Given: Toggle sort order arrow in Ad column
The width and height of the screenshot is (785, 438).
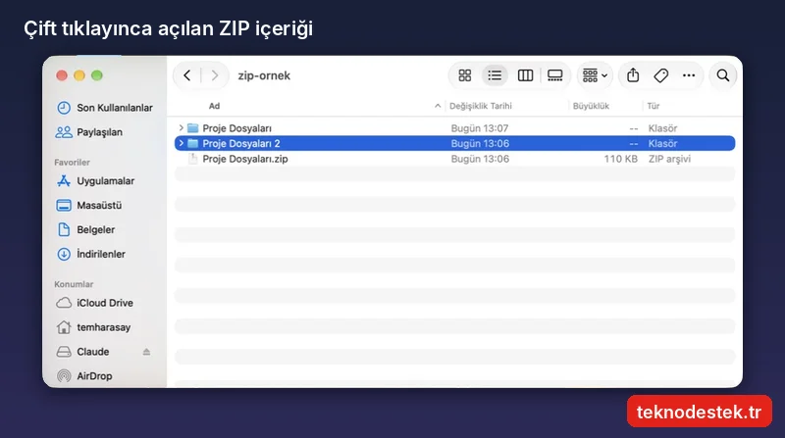Looking at the screenshot, I should click(x=438, y=106).
